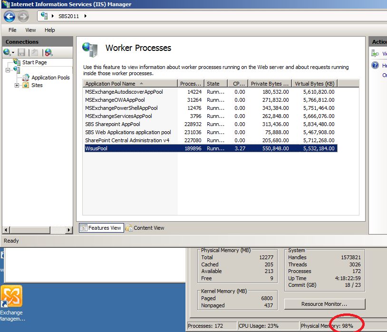Click the IIS Manager title bar icon

point(5,4)
